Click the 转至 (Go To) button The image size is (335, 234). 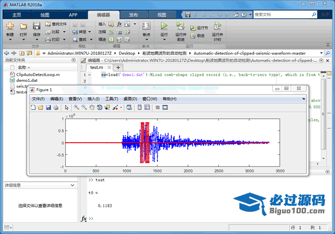pos(79,32)
